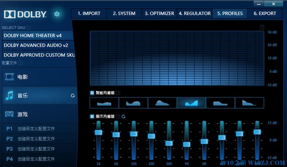Click the 125 Hz equalizer slider handle
Screen dimensions: 287x167
(134, 134)
